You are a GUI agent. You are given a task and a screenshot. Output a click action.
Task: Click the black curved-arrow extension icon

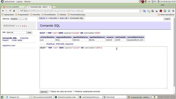(156, 11)
